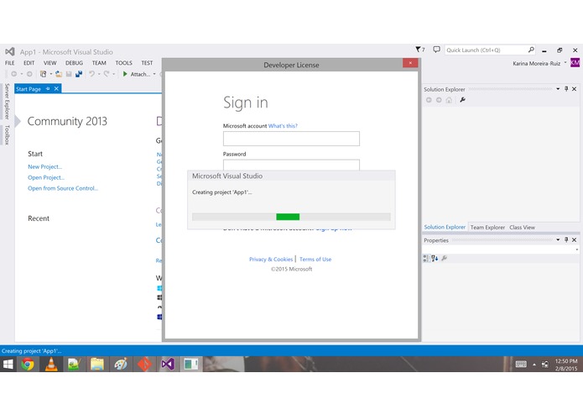583x415 pixels.
Task: Click the Open File toolbar icon
Action: point(59,74)
